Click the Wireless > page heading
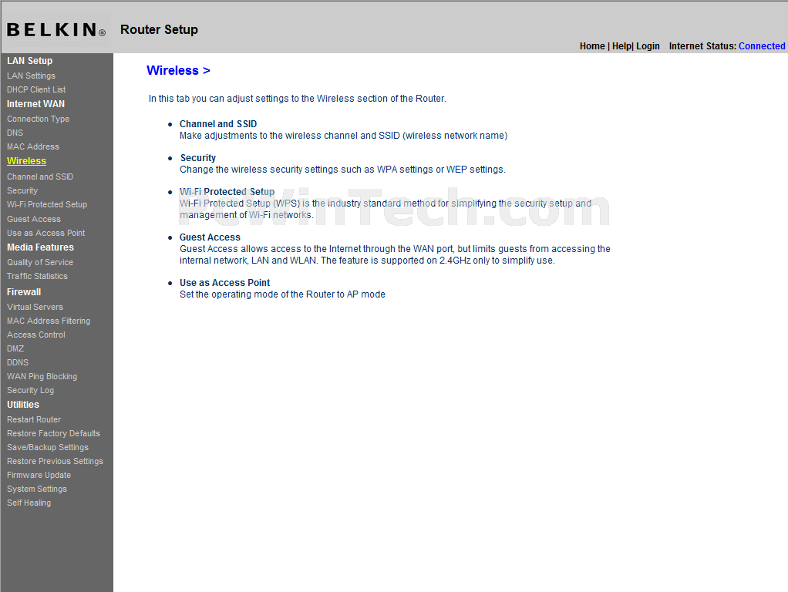This screenshot has height=592, width=788. pos(178,71)
